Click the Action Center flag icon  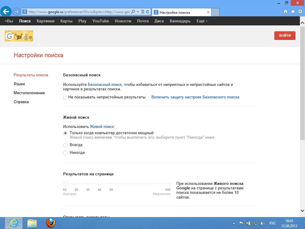[x=241, y=223]
